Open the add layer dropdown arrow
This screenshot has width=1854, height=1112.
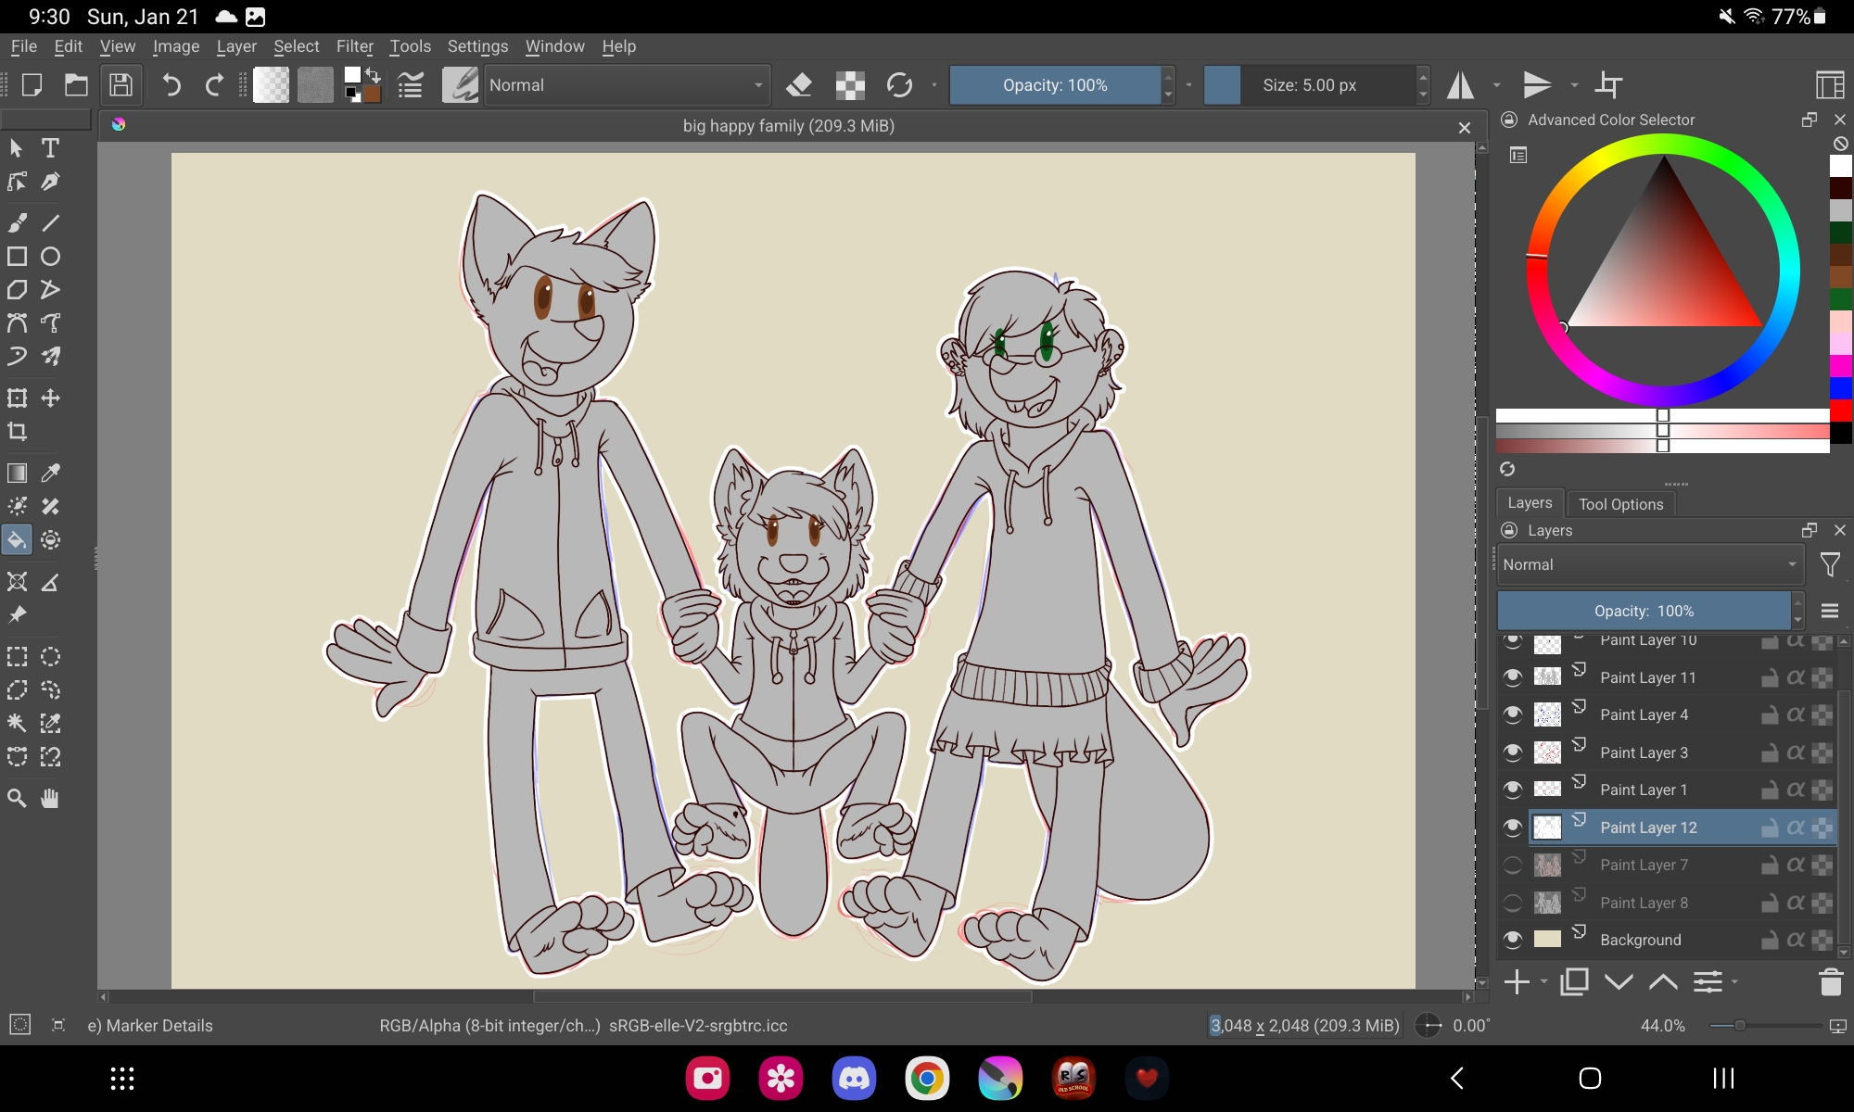coord(1543,981)
